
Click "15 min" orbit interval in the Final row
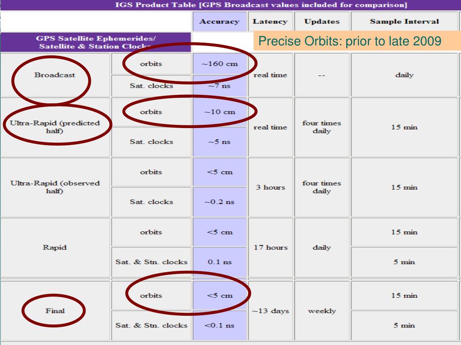coord(404,296)
